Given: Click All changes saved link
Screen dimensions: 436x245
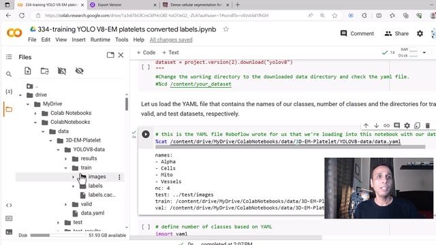Looking at the screenshot, I should (171, 39).
